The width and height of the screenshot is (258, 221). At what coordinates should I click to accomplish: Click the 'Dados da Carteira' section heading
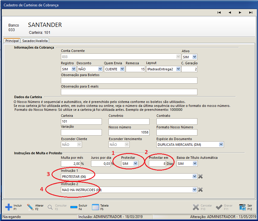click(x=28, y=97)
